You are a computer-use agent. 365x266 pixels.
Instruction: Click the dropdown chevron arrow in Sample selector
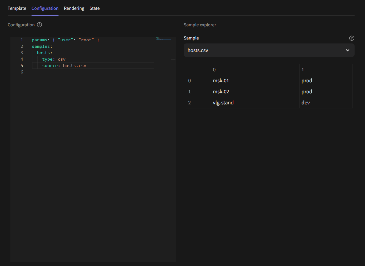pos(348,50)
